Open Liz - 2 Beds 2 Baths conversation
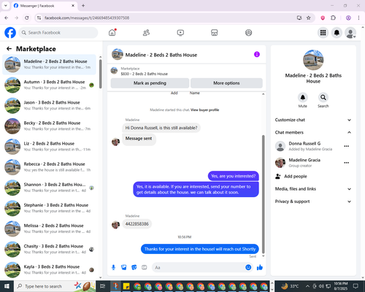 (50, 147)
